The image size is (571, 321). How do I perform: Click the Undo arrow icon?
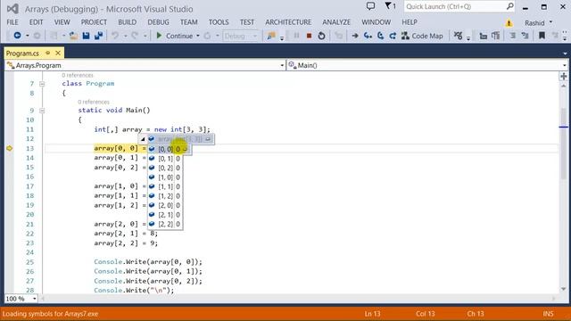115,36
